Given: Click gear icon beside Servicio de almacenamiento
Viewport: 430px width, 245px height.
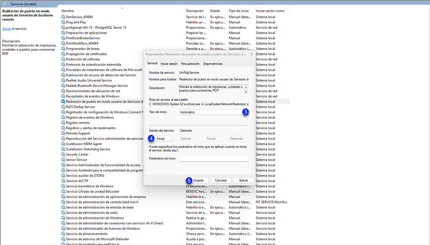Looking at the screenshot, I should point(63,234).
